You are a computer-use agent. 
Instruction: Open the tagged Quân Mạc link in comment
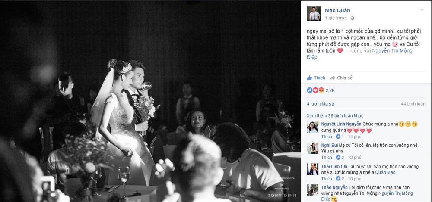tap(385, 172)
